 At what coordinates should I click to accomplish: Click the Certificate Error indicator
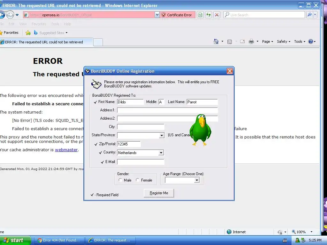[x=177, y=15]
